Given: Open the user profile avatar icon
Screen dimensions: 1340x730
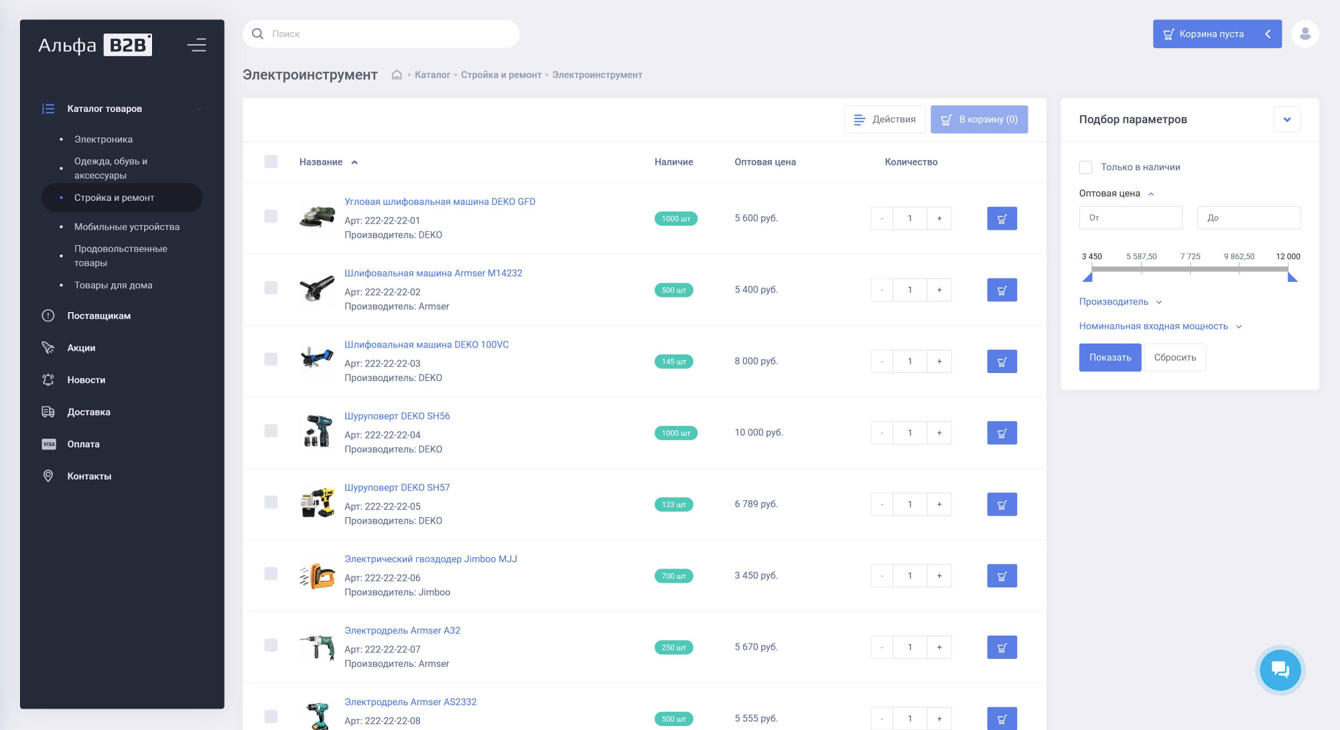Looking at the screenshot, I should tap(1304, 34).
